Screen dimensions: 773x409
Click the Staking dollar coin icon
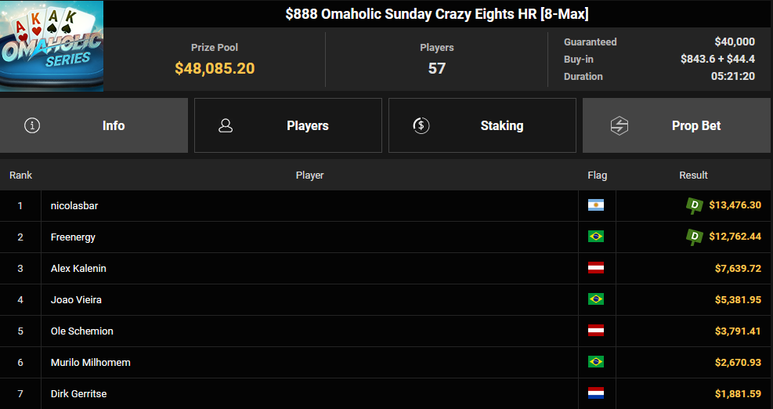coord(421,125)
